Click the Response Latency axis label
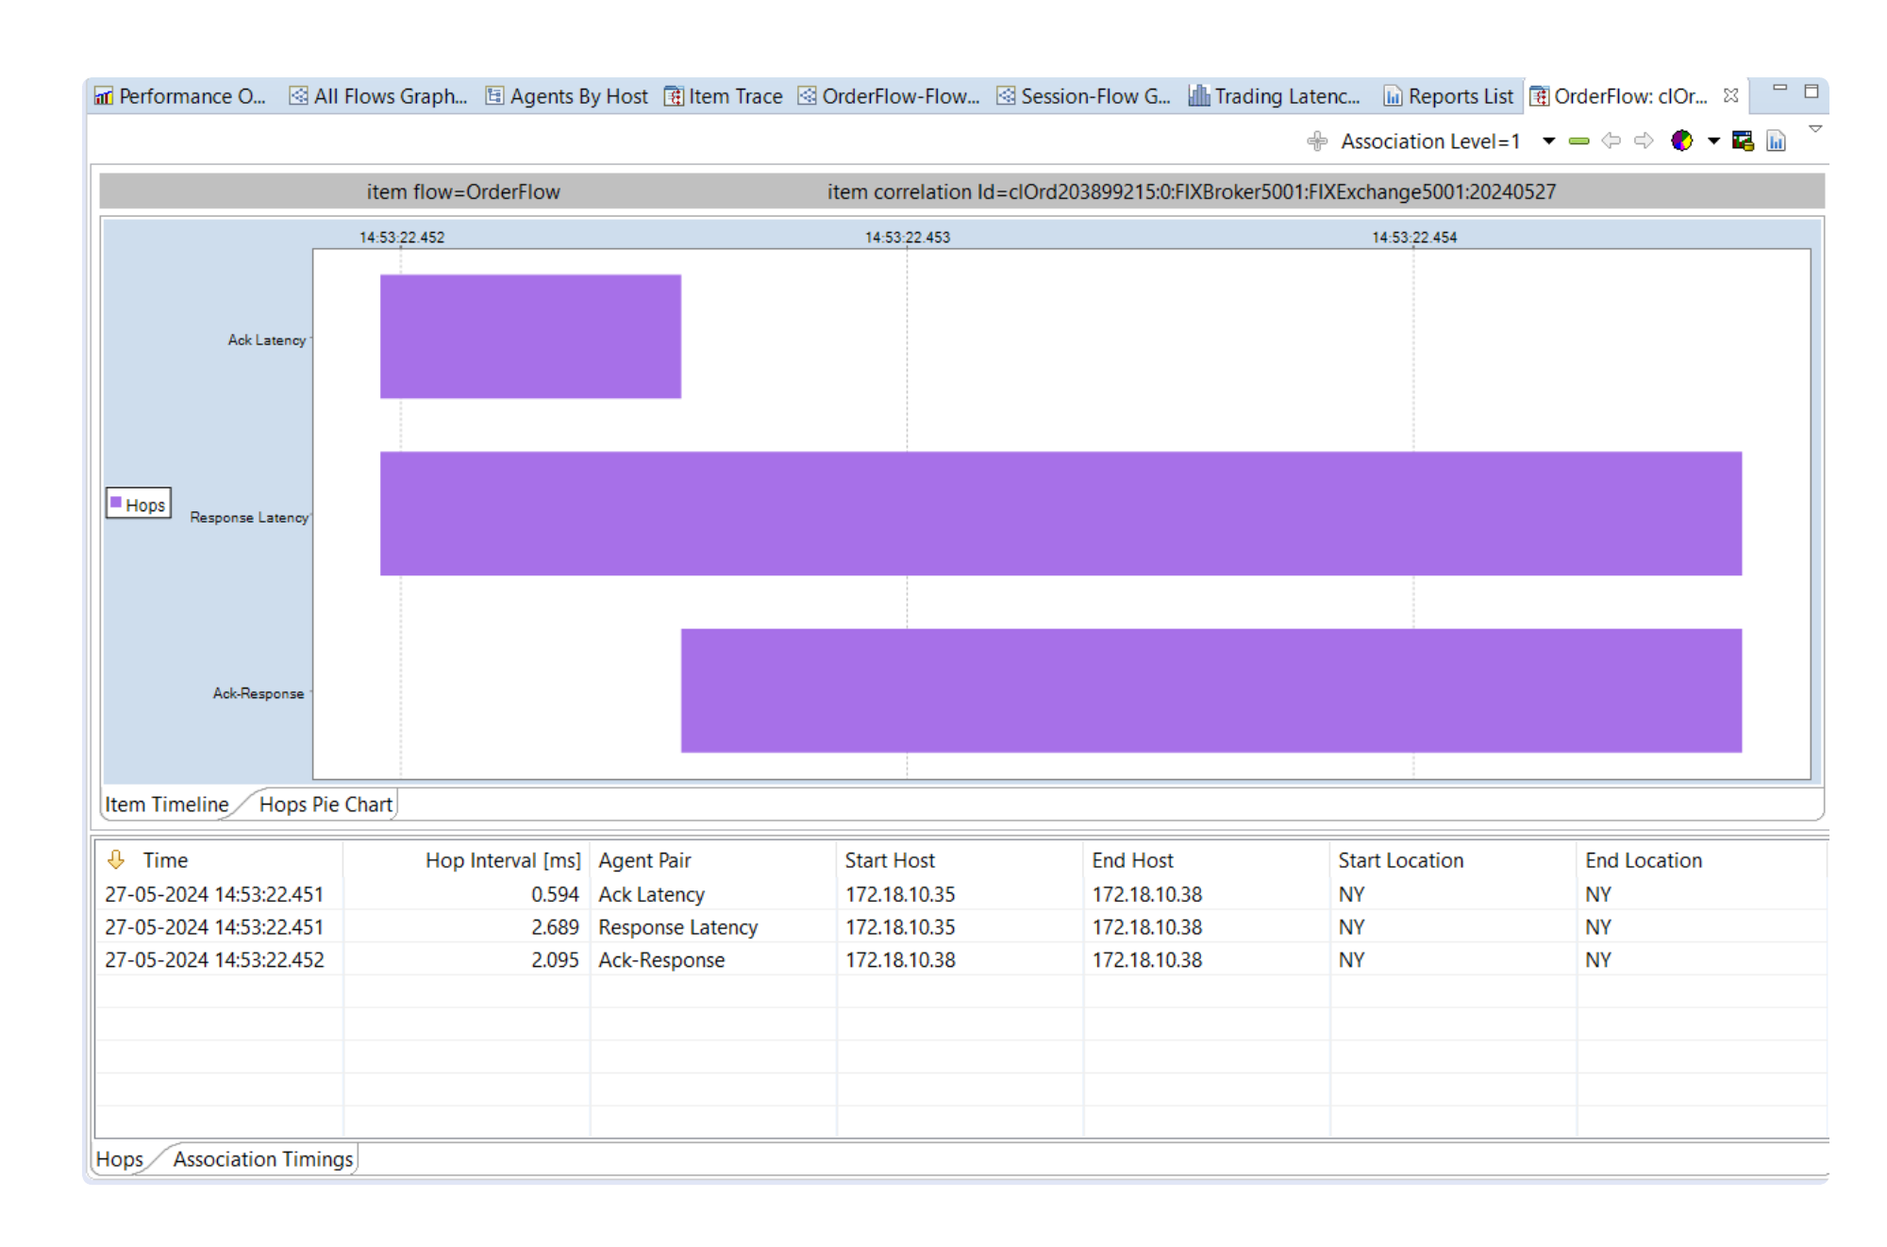The height and width of the screenshot is (1247, 1887). (x=249, y=517)
